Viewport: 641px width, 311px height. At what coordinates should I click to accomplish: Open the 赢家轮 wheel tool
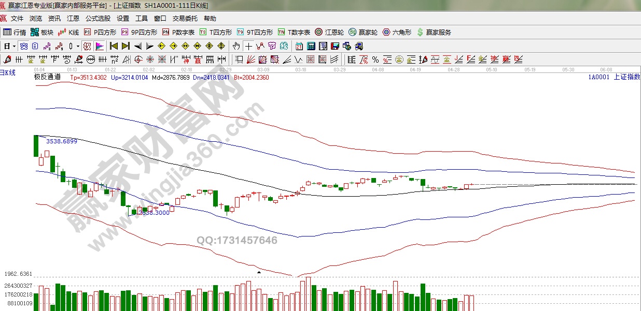(363, 32)
